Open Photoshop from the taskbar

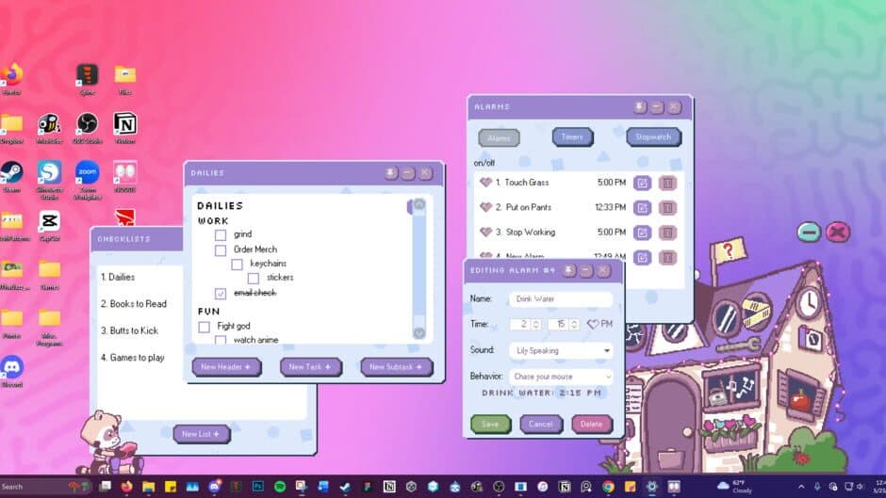[x=257, y=486]
